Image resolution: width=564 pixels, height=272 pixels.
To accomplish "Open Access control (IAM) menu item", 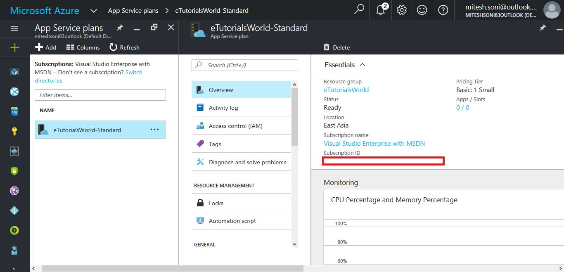I will pyautogui.click(x=235, y=126).
